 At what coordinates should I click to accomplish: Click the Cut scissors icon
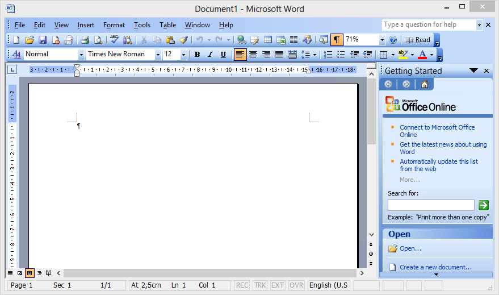[x=144, y=40]
